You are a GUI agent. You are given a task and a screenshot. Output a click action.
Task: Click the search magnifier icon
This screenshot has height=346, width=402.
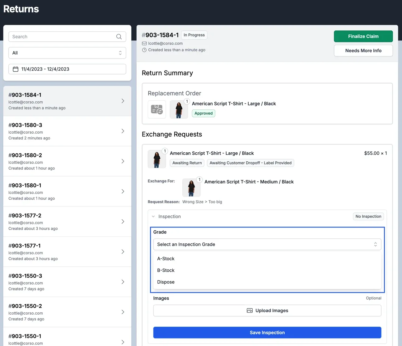[x=119, y=37]
